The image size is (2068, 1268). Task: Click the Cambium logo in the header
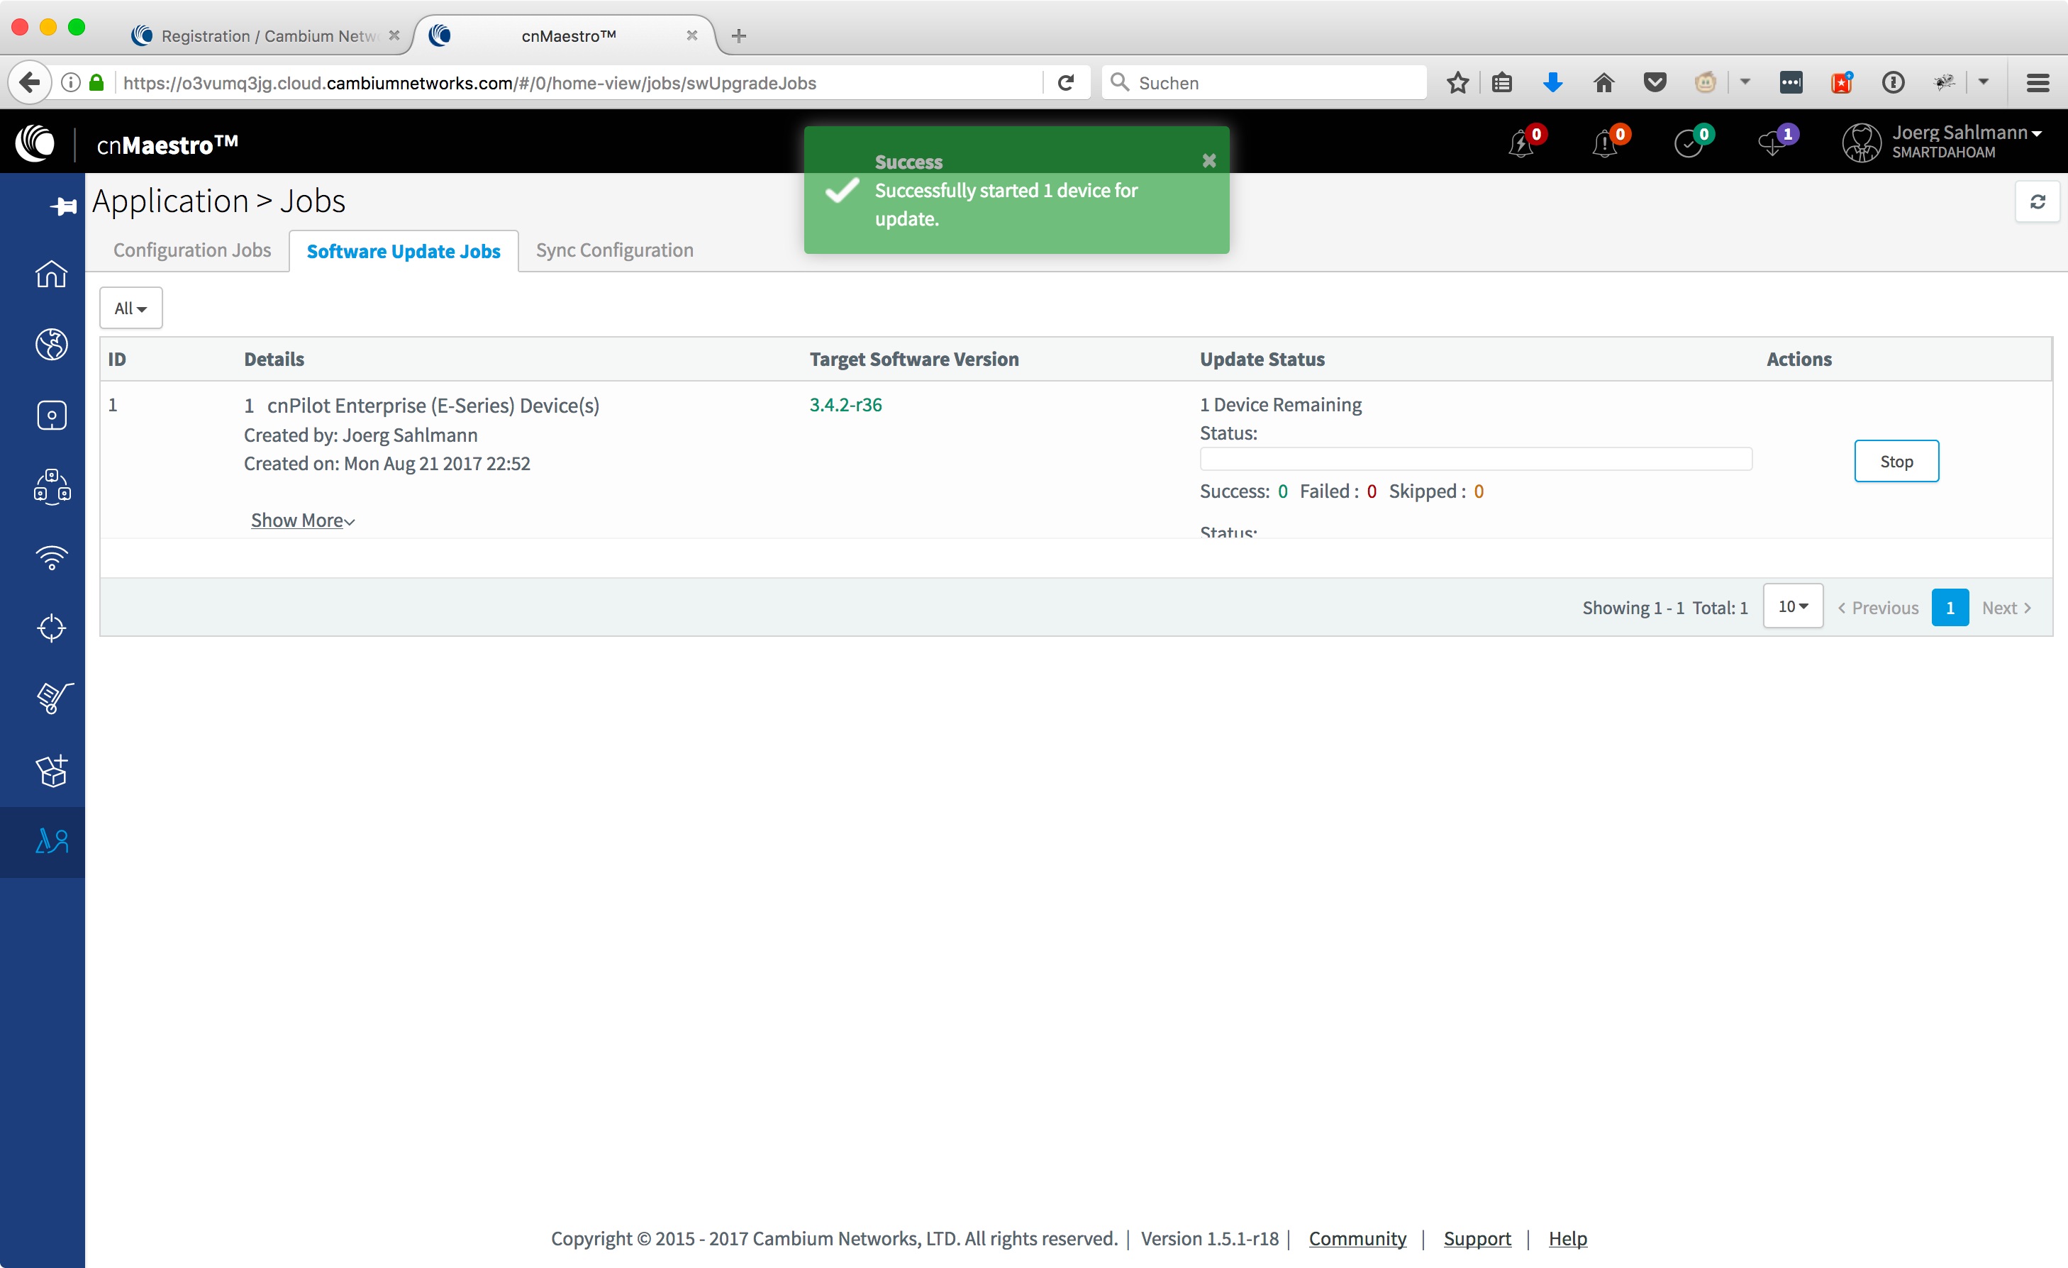pyautogui.click(x=35, y=143)
